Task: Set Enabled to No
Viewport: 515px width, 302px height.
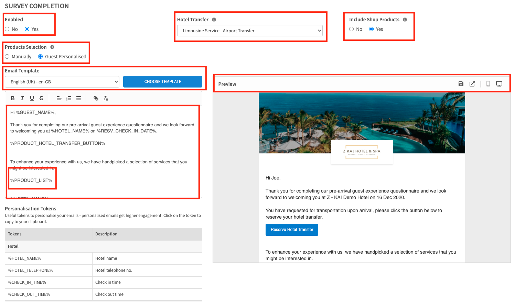Action: 7,29
